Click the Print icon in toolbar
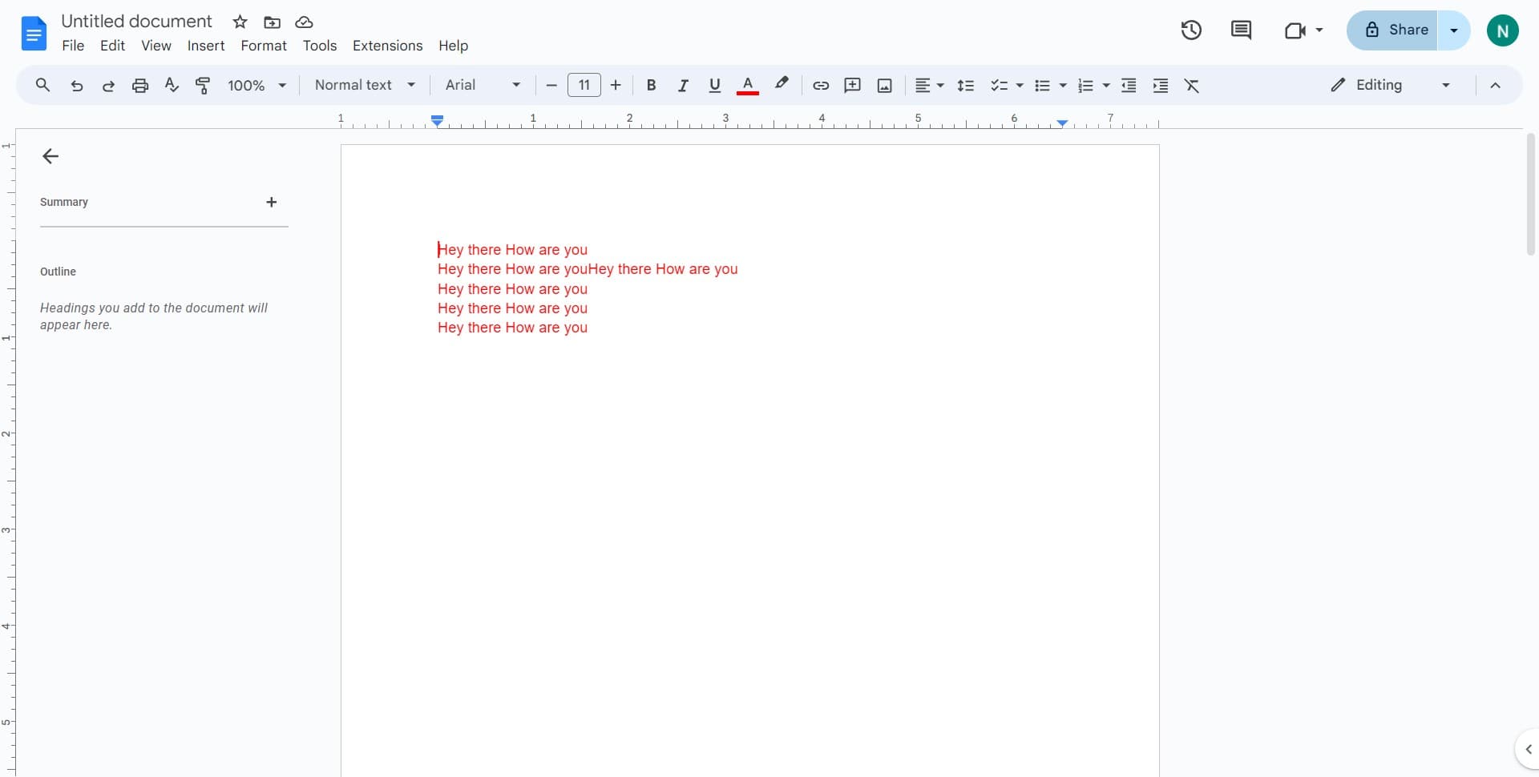Image resolution: width=1539 pixels, height=777 pixels. [140, 86]
